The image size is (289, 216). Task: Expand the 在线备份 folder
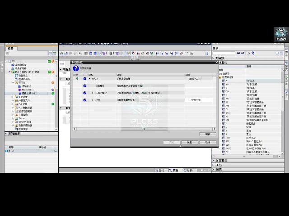[x=13, y=115]
